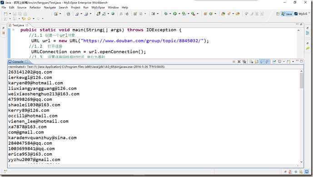
Task: Click the Run Last Tool external tools icon
Action: pyautogui.click(x=193, y=14)
